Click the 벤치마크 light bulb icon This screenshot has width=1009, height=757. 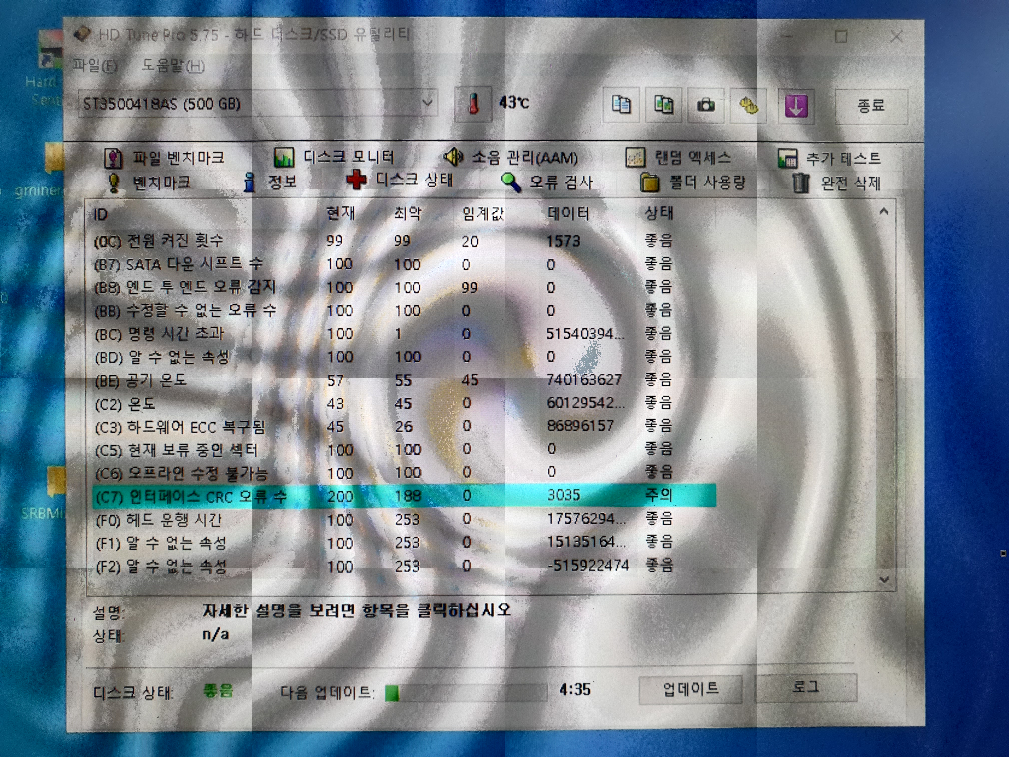tap(114, 183)
